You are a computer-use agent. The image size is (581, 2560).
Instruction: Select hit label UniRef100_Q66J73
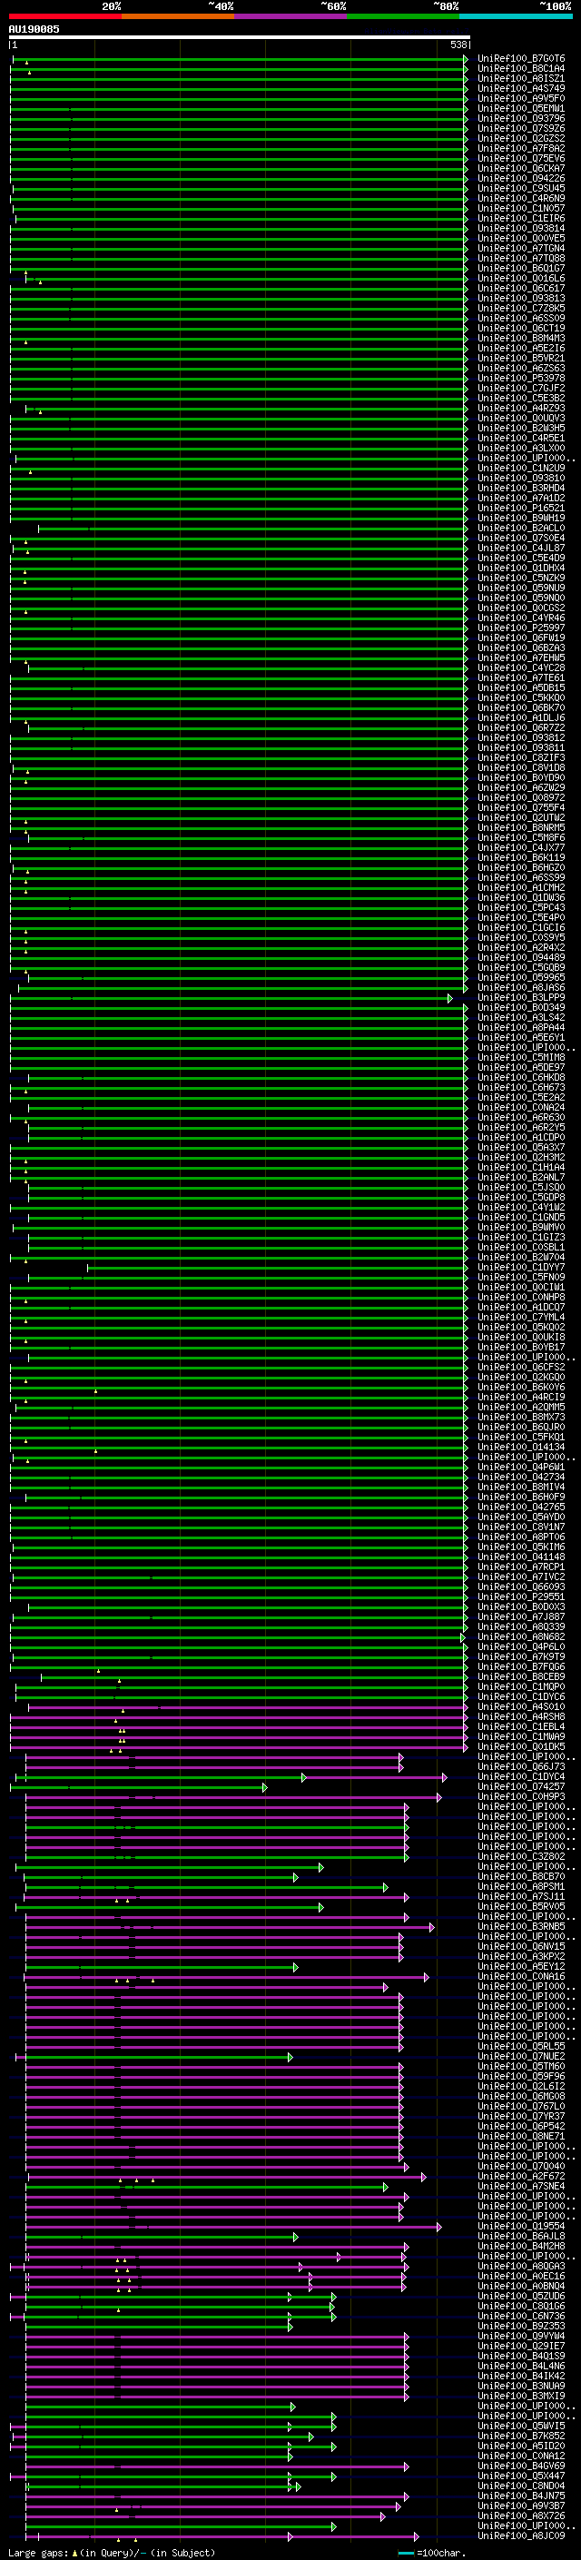(x=521, y=1767)
